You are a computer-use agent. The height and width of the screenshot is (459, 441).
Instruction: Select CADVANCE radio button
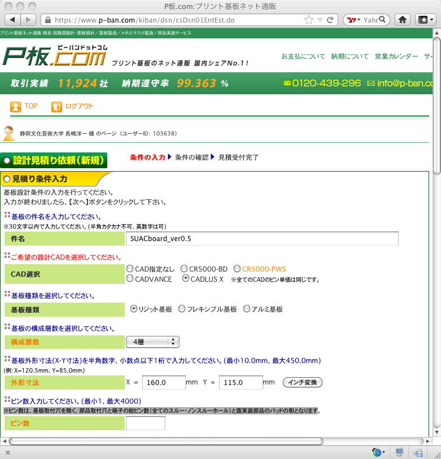130,278
